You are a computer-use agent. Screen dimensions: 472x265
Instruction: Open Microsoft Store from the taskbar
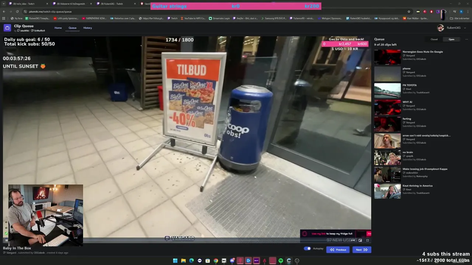coord(208,261)
